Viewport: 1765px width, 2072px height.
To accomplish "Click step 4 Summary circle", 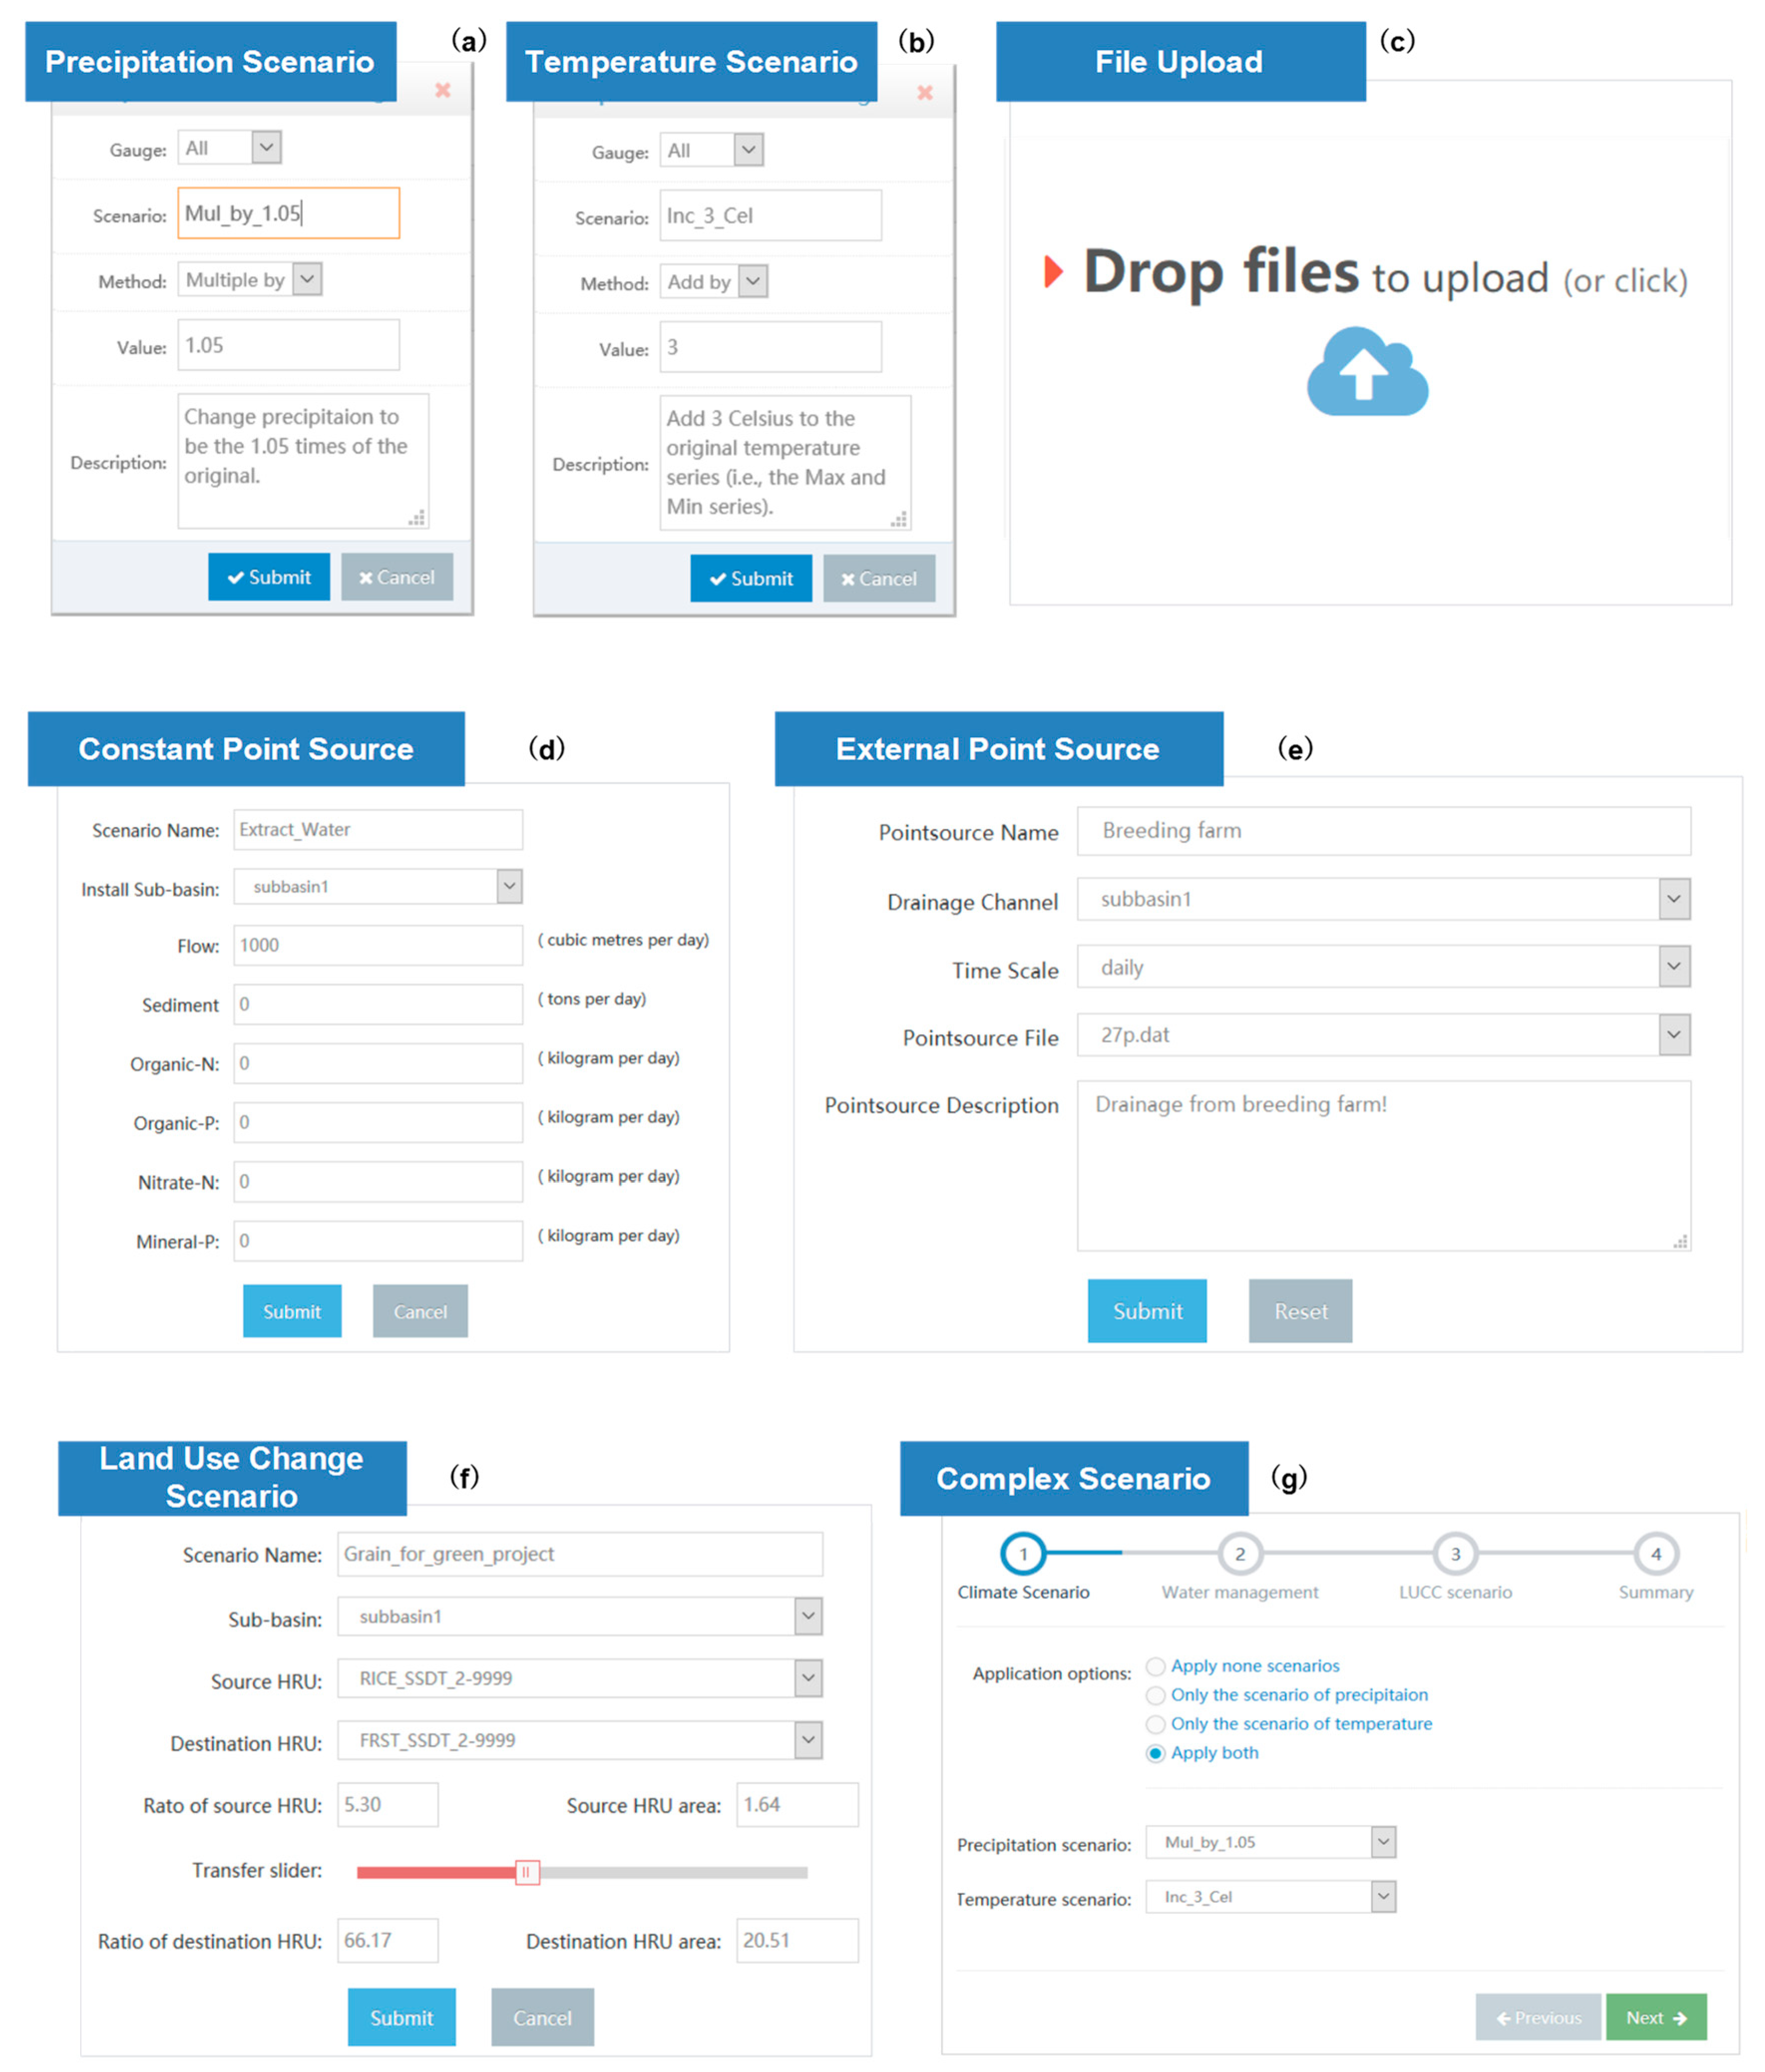I will pyautogui.click(x=1656, y=1554).
